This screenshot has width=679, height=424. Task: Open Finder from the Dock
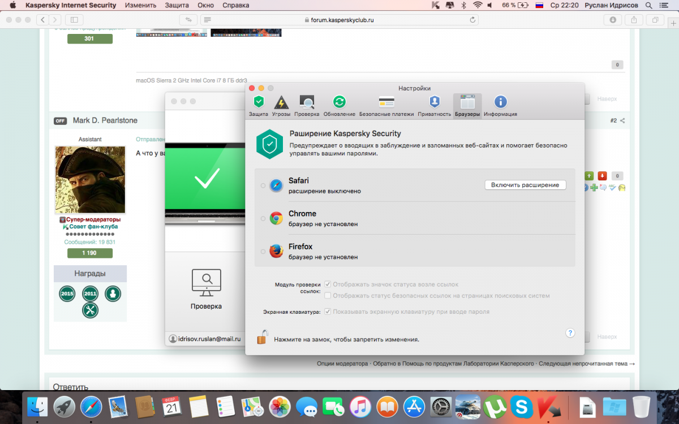[37, 406]
